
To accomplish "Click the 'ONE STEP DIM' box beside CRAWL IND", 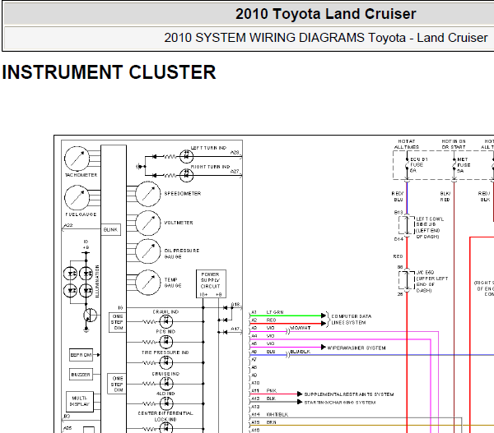I will [118, 322].
